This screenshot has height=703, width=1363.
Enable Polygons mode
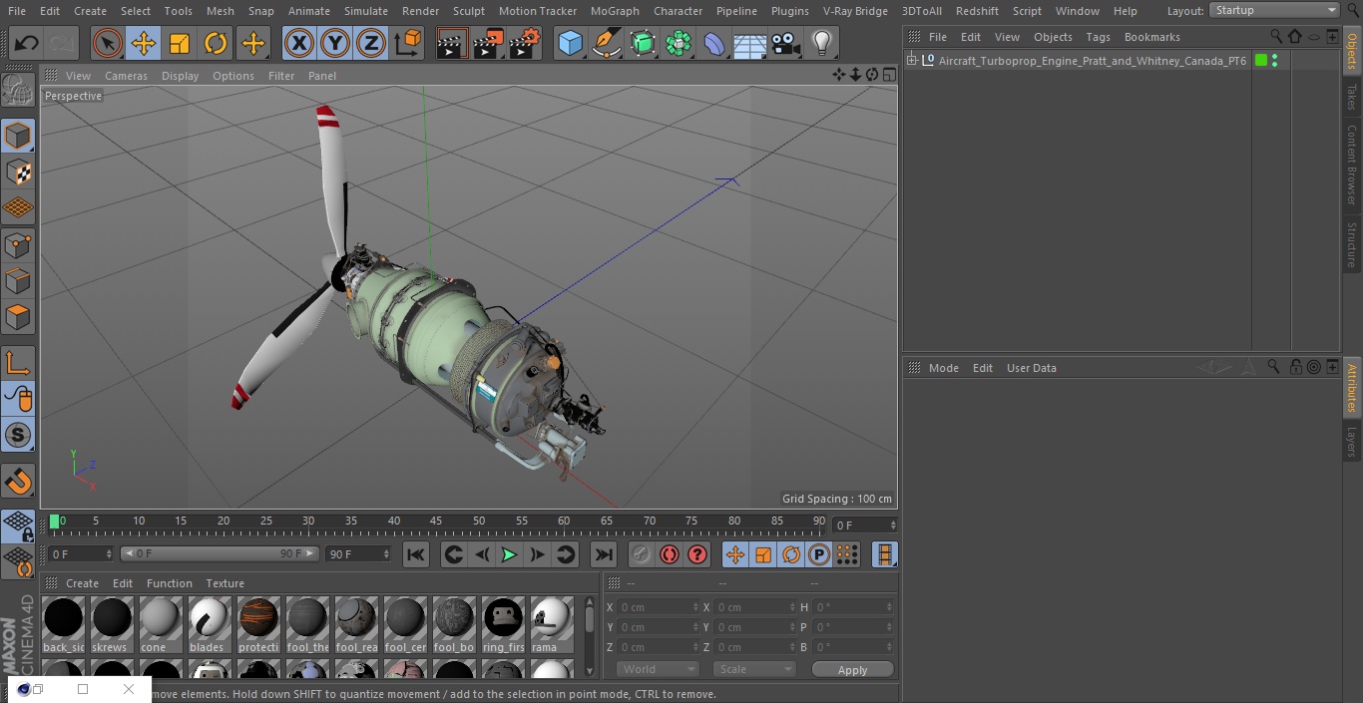(18, 317)
